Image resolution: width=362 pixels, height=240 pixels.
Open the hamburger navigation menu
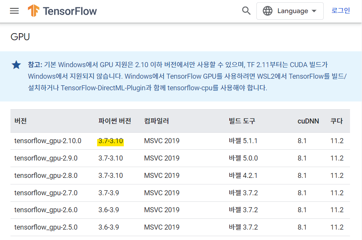[x=14, y=11]
